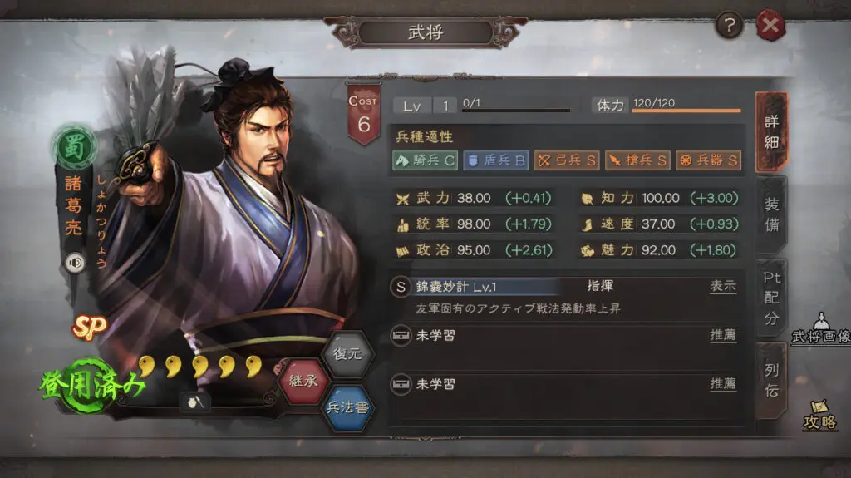
Task: Open the help question mark icon
Action: click(730, 25)
